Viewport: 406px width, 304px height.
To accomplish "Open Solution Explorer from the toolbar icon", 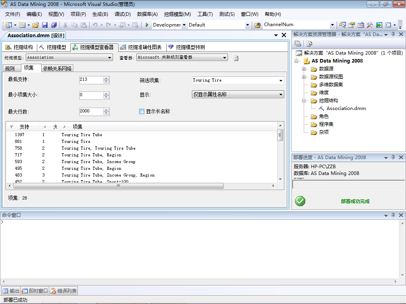I will [342, 25].
